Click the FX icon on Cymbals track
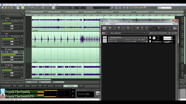This screenshot has width=186, height=104. point(22,21)
